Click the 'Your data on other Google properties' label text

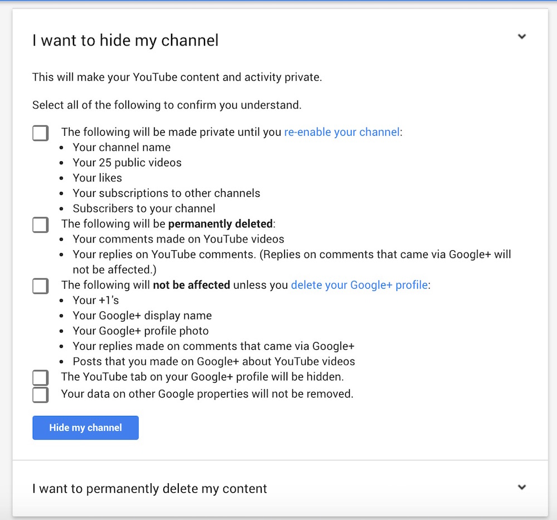(x=207, y=394)
